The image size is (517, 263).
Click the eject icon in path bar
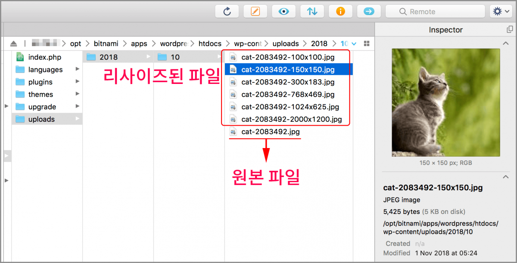coord(14,43)
